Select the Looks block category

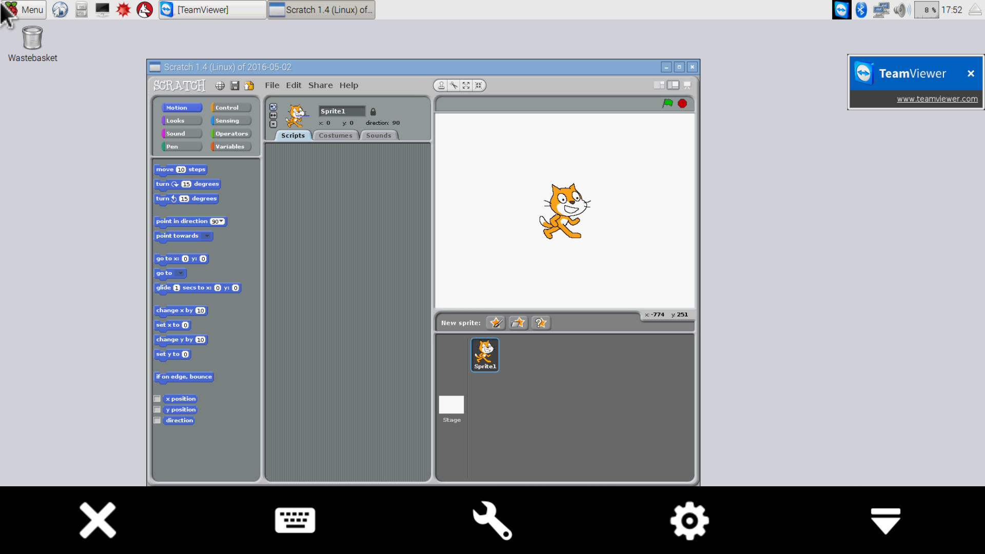point(182,121)
